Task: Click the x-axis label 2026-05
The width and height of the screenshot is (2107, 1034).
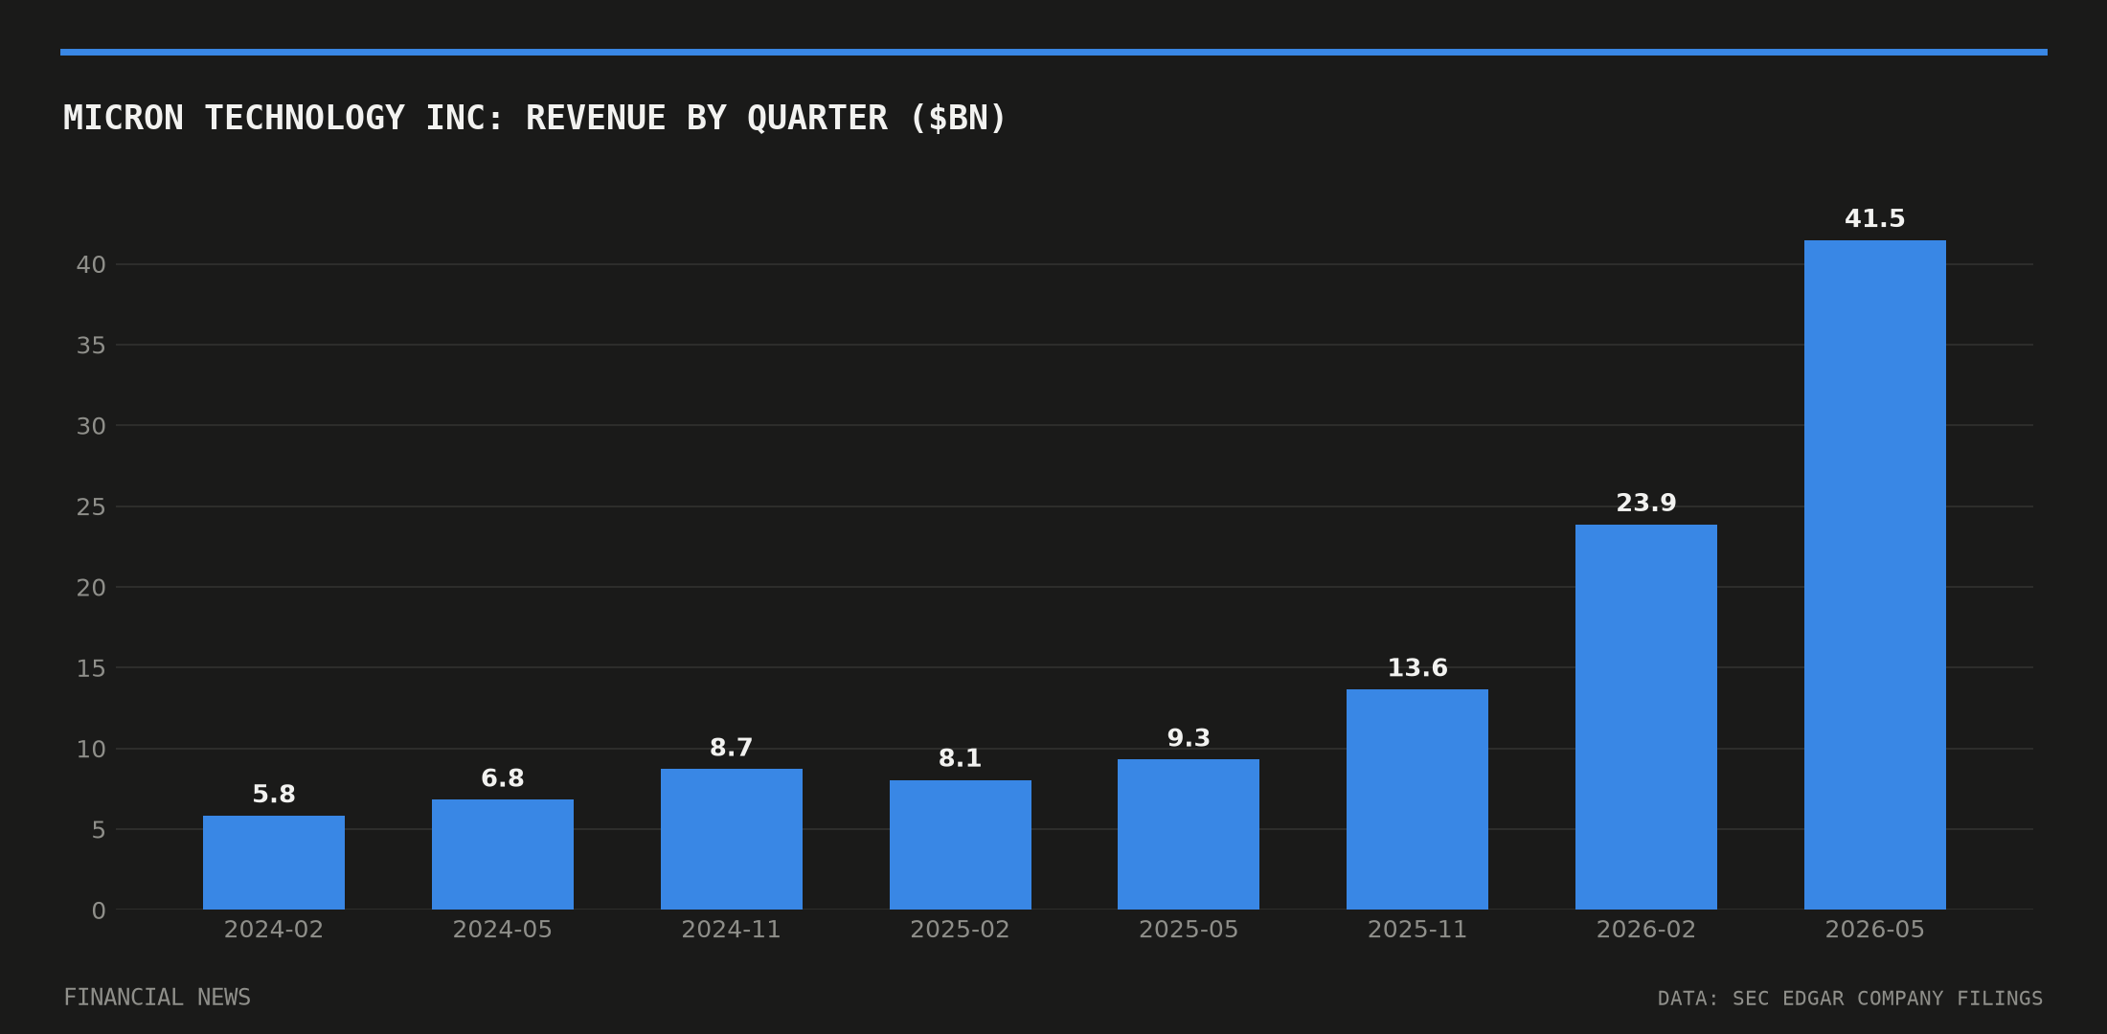Action: [1875, 930]
